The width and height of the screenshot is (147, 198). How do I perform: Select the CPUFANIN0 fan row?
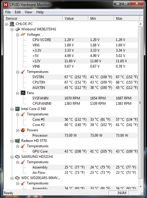pos(85,103)
